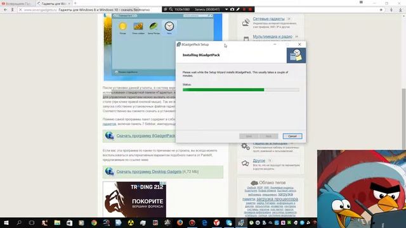Take a screenshot with the recorder camera icon
The height and width of the screenshot is (228, 406).
pos(232,9)
